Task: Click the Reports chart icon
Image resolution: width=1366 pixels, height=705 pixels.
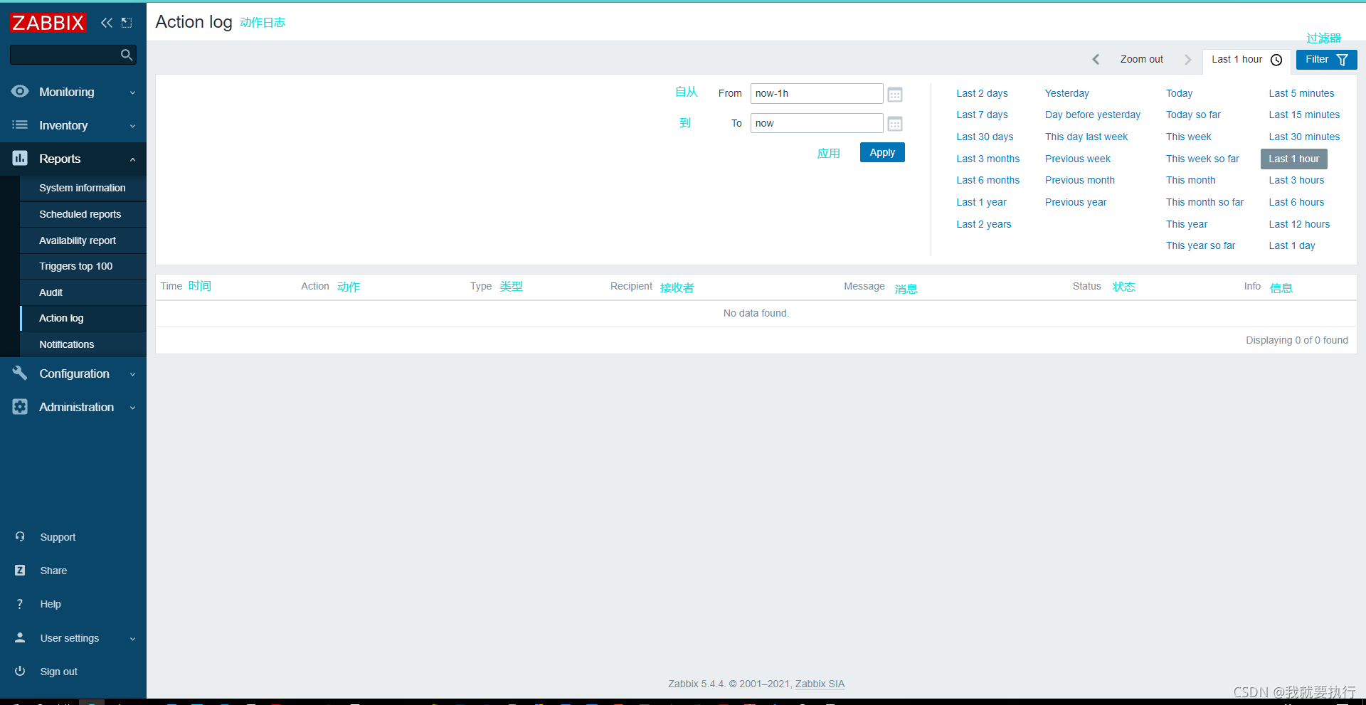Action: 20,158
